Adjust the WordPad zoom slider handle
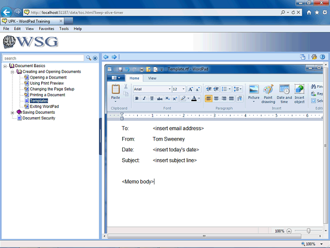This screenshot has width=330, height=248. (308, 231)
